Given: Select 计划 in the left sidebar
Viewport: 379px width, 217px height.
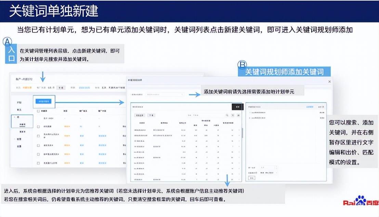Looking at the screenshot, I should point(19,102).
